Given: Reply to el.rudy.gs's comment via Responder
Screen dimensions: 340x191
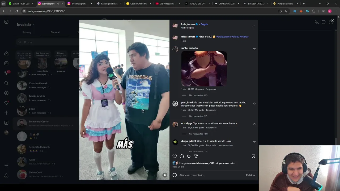Looking at the screenshot, I should [x=211, y=128].
